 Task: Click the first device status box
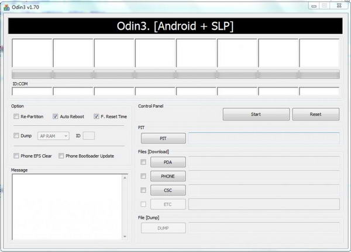(x=32, y=53)
